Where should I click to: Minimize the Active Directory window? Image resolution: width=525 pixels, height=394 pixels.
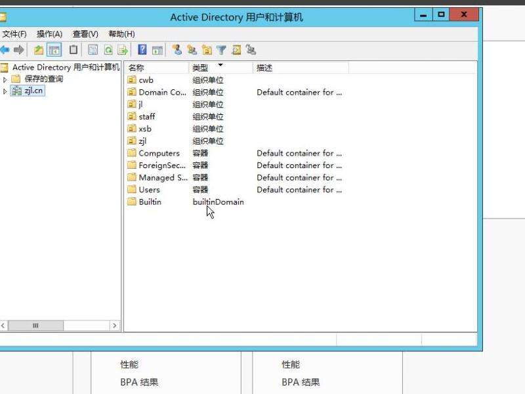[423, 14]
